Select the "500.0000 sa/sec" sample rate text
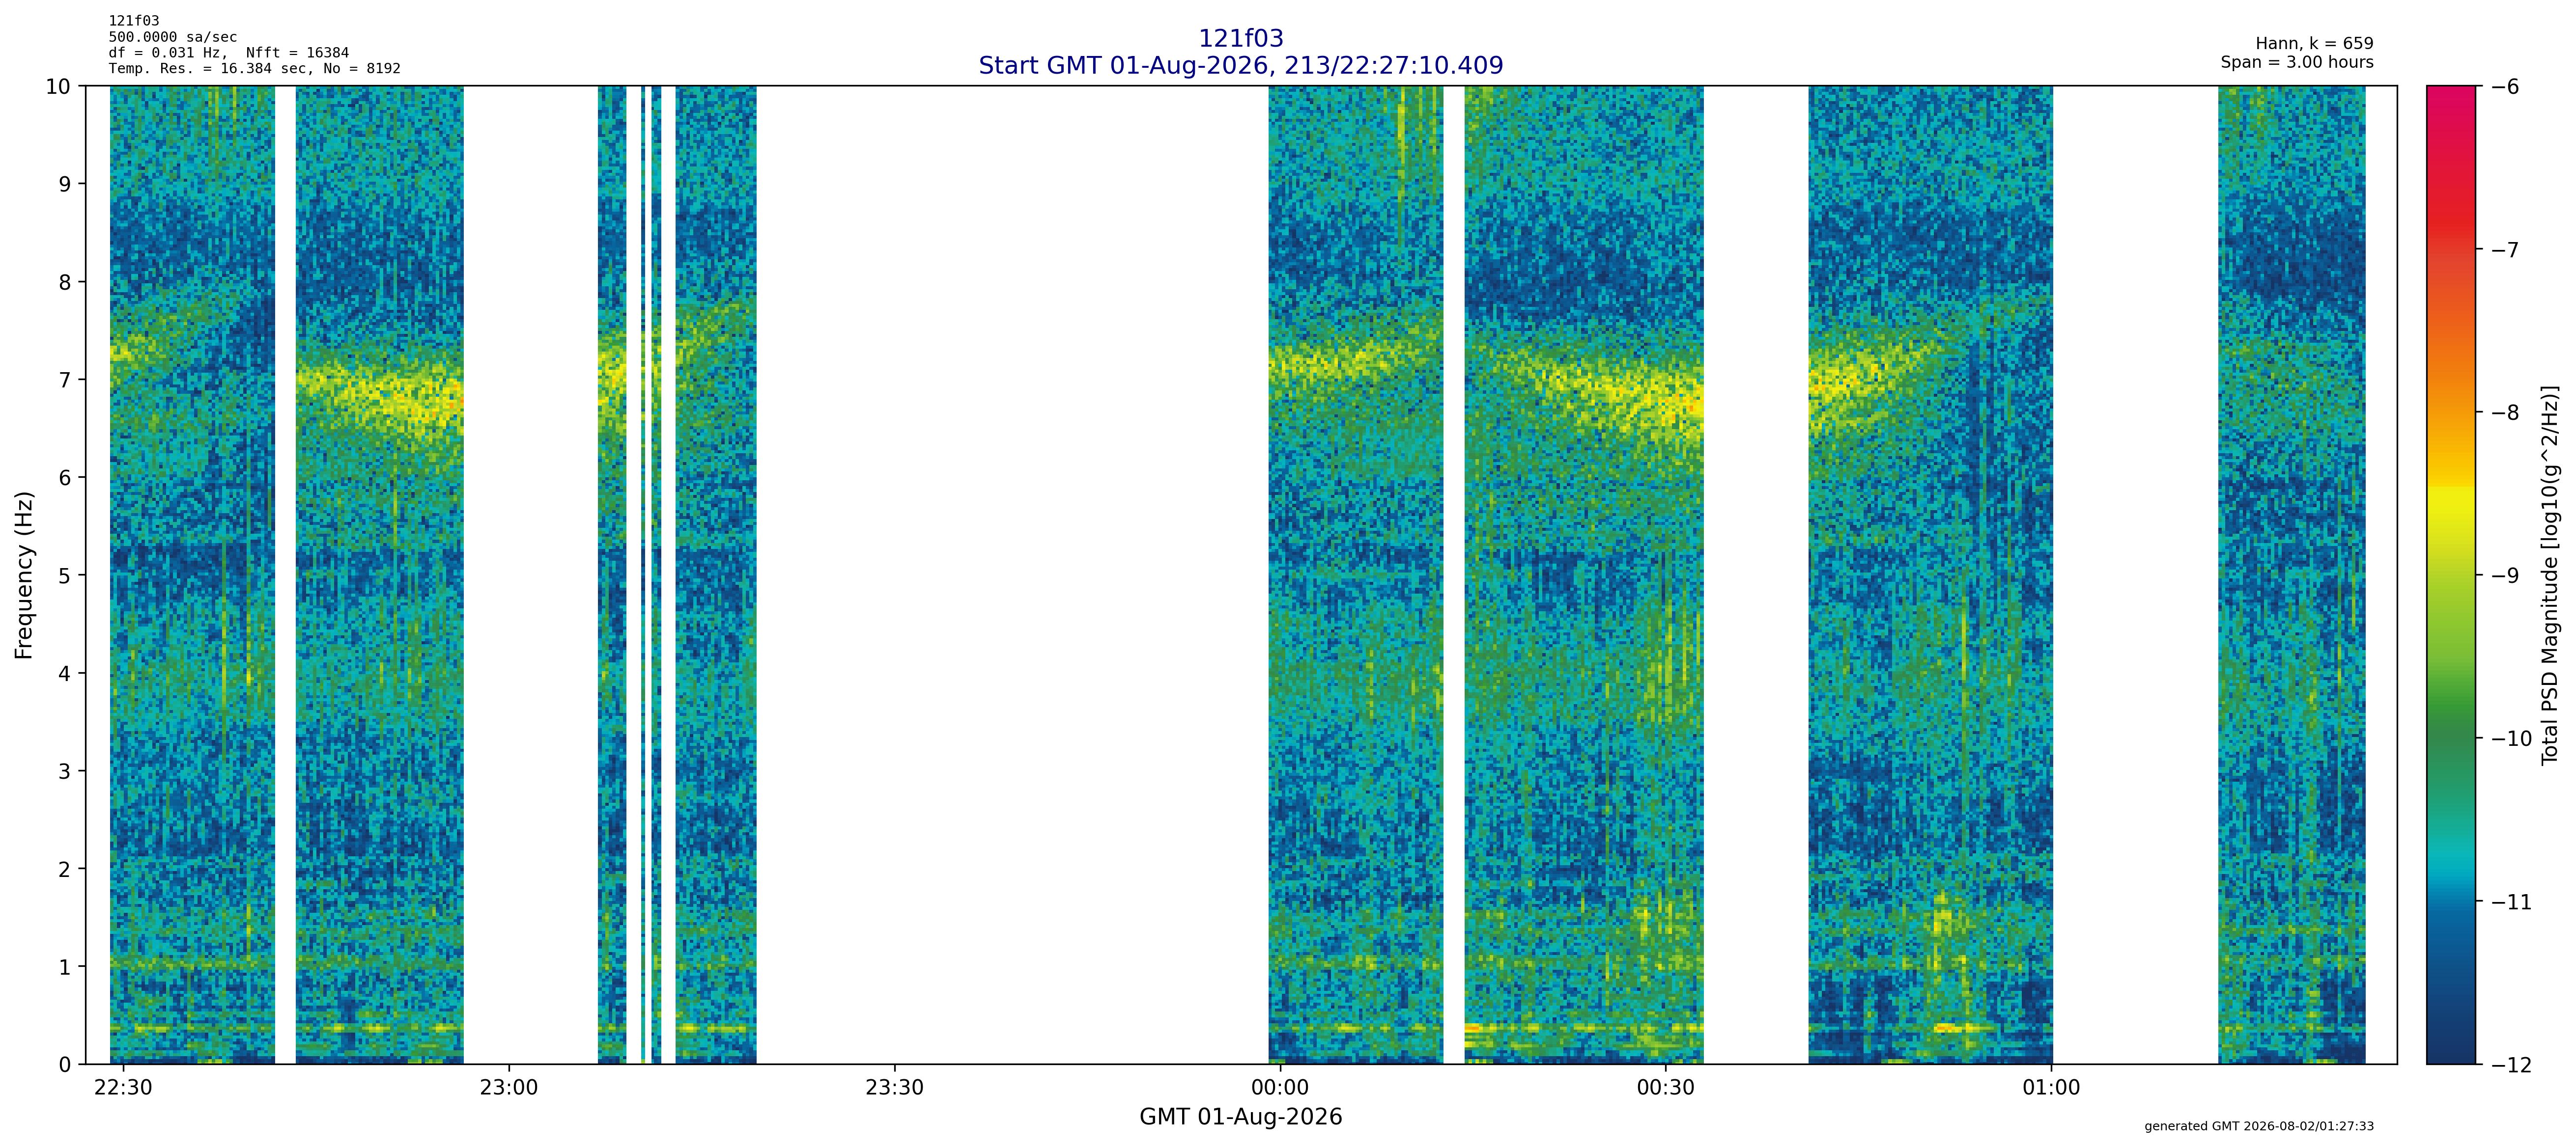 click(x=173, y=37)
